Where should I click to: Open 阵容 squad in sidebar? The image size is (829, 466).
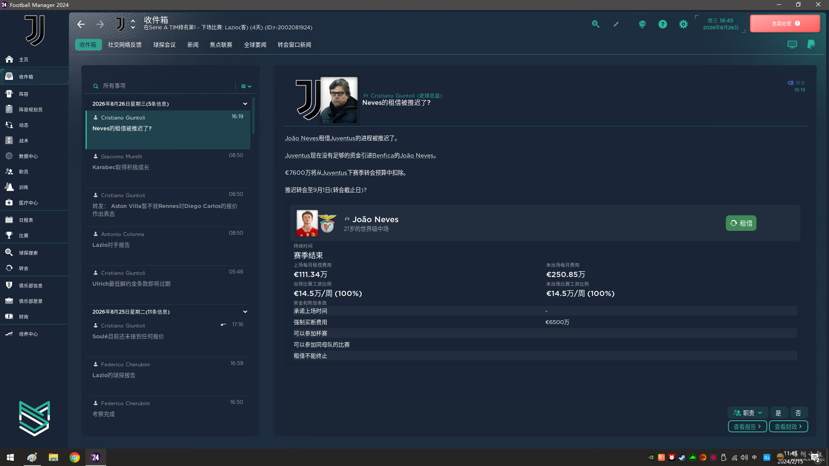click(x=23, y=94)
